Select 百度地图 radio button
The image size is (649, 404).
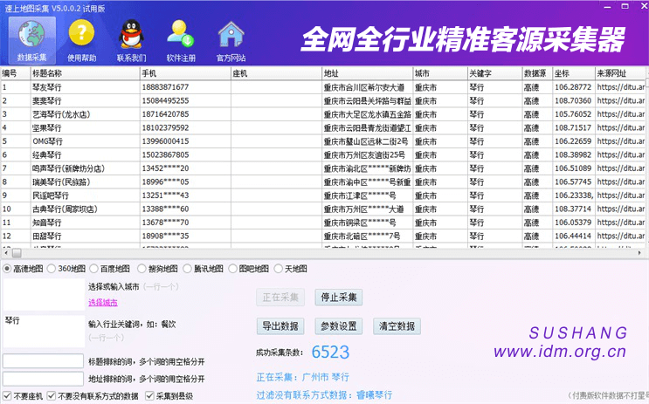(x=94, y=269)
